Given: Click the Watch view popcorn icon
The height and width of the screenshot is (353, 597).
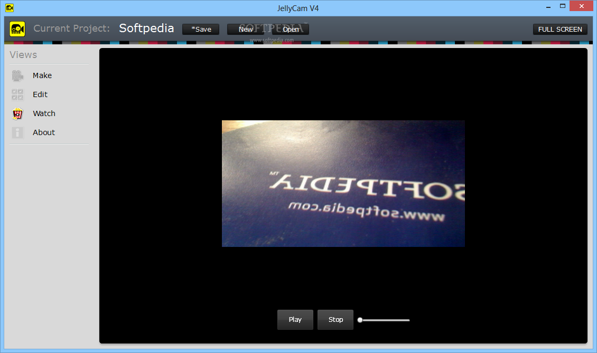Looking at the screenshot, I should coord(17,113).
